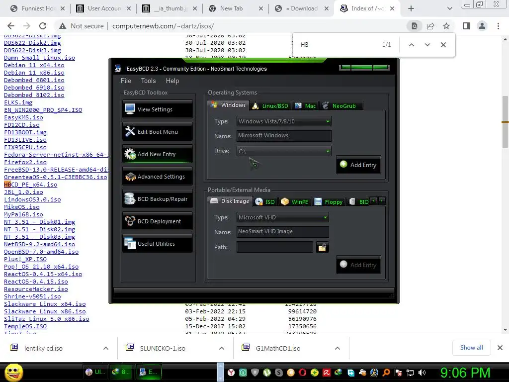Select Add New Entry in toolbox
This screenshot has width=509, height=382.
(x=158, y=154)
